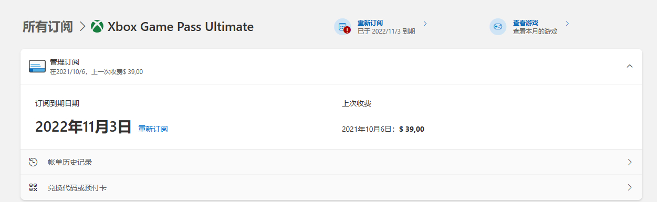Open the 查看游戏 link
The width and height of the screenshot is (657, 202).
point(526,23)
